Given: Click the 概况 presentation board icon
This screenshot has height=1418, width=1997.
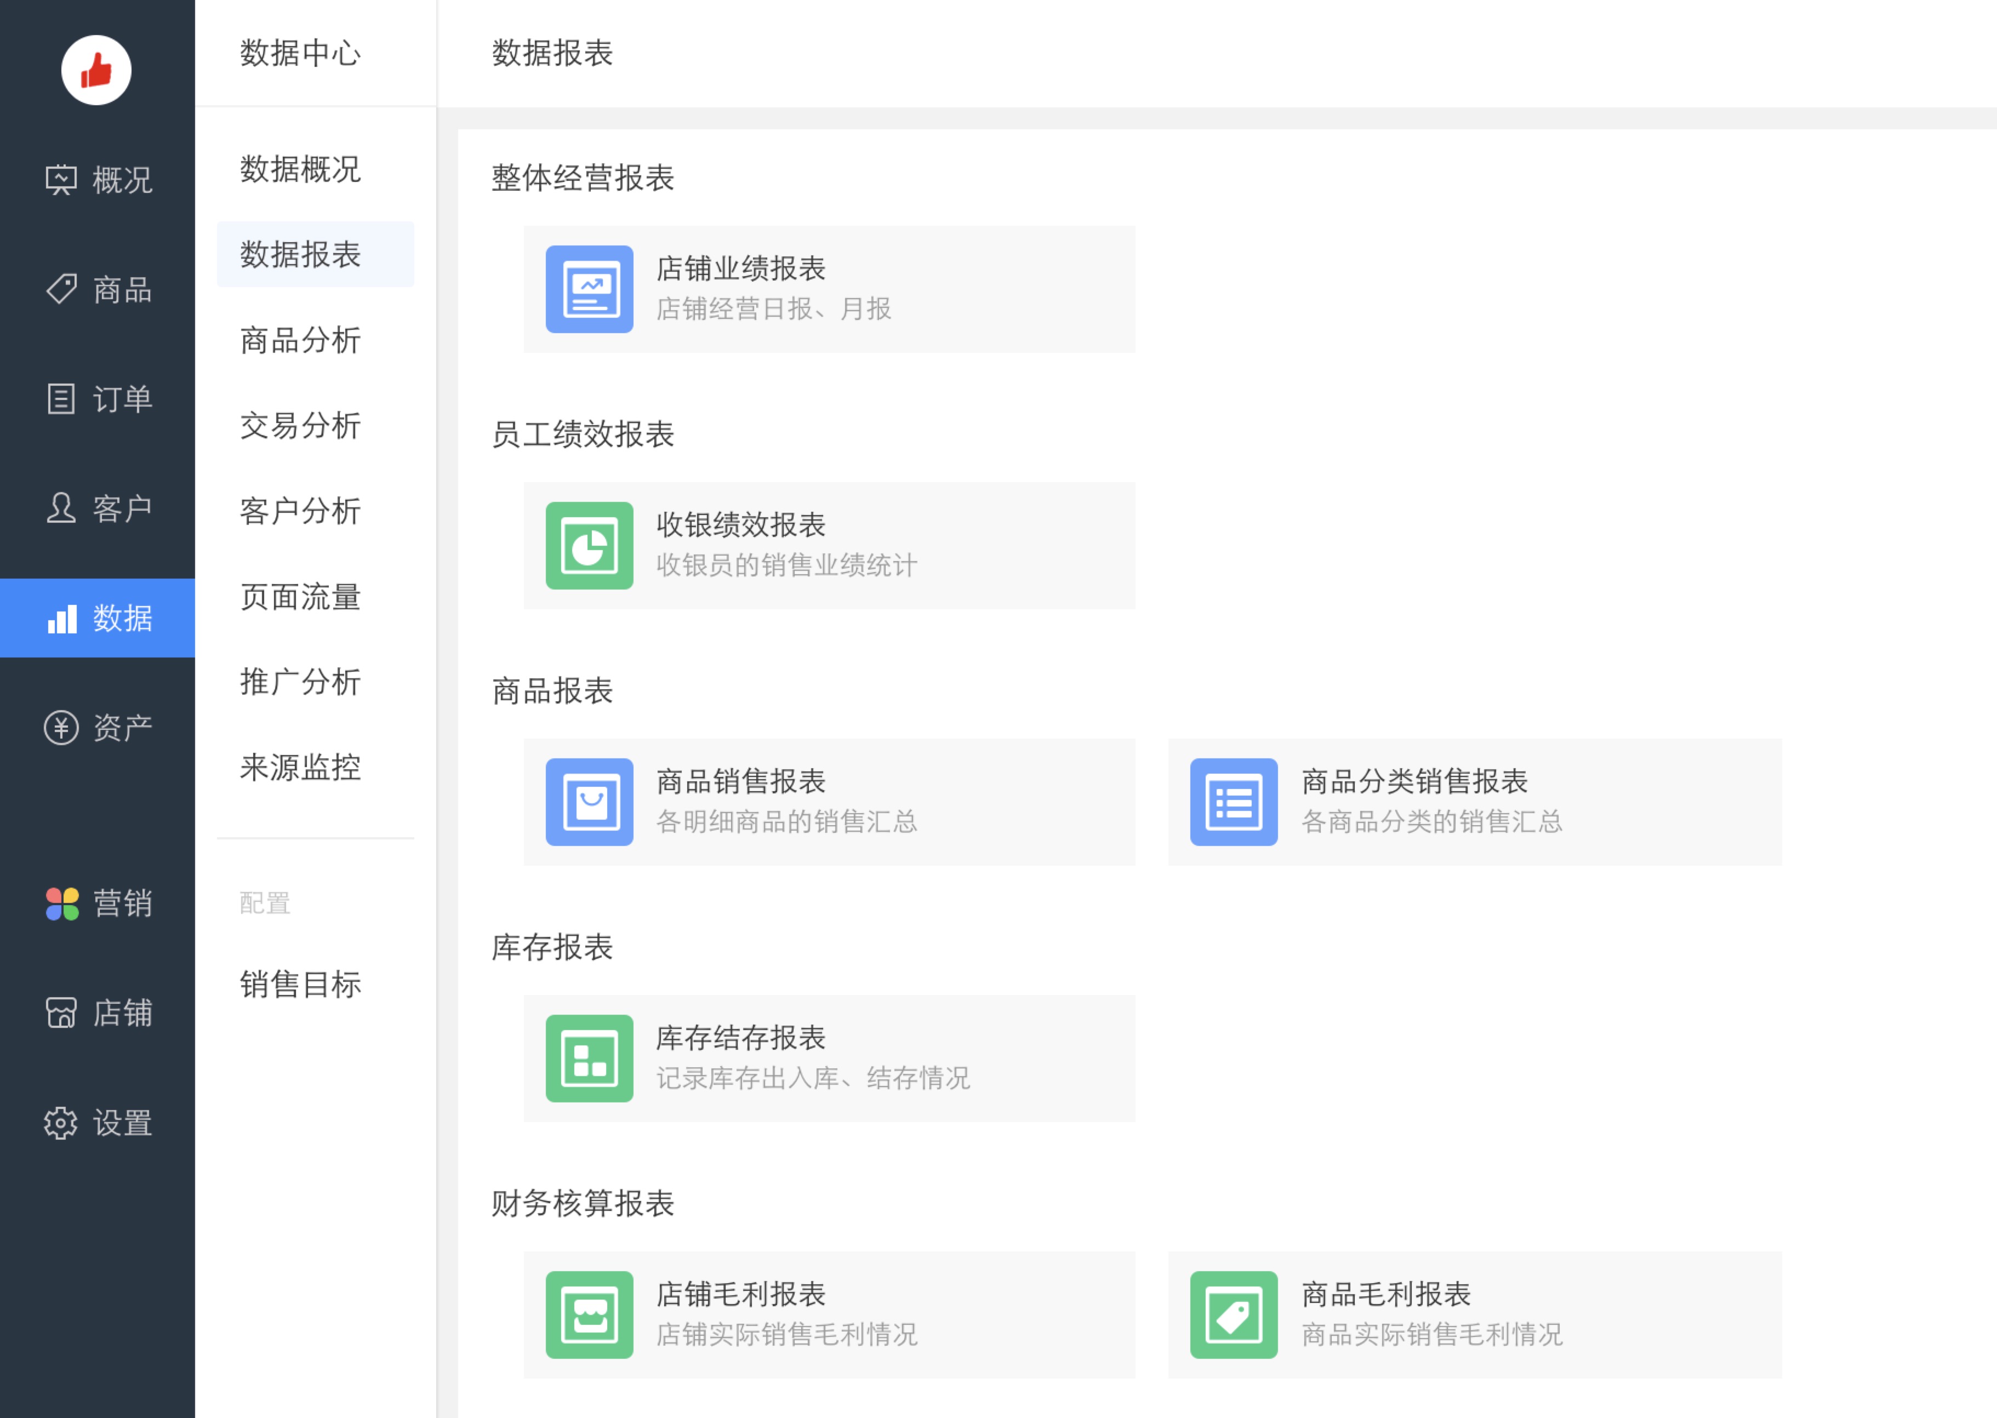Looking at the screenshot, I should pyautogui.click(x=61, y=180).
